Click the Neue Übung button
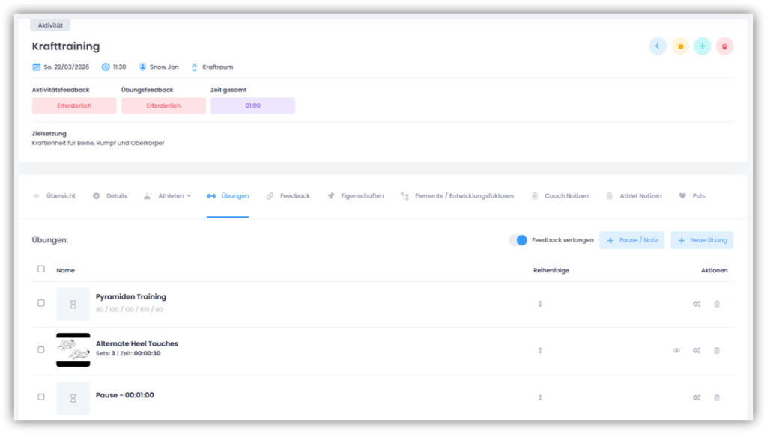This screenshot has width=767, height=434. (702, 240)
